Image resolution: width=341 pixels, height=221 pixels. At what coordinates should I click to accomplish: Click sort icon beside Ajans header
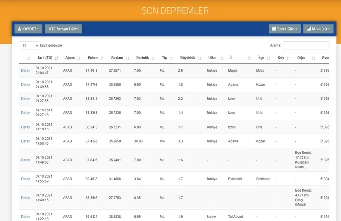(x=79, y=58)
